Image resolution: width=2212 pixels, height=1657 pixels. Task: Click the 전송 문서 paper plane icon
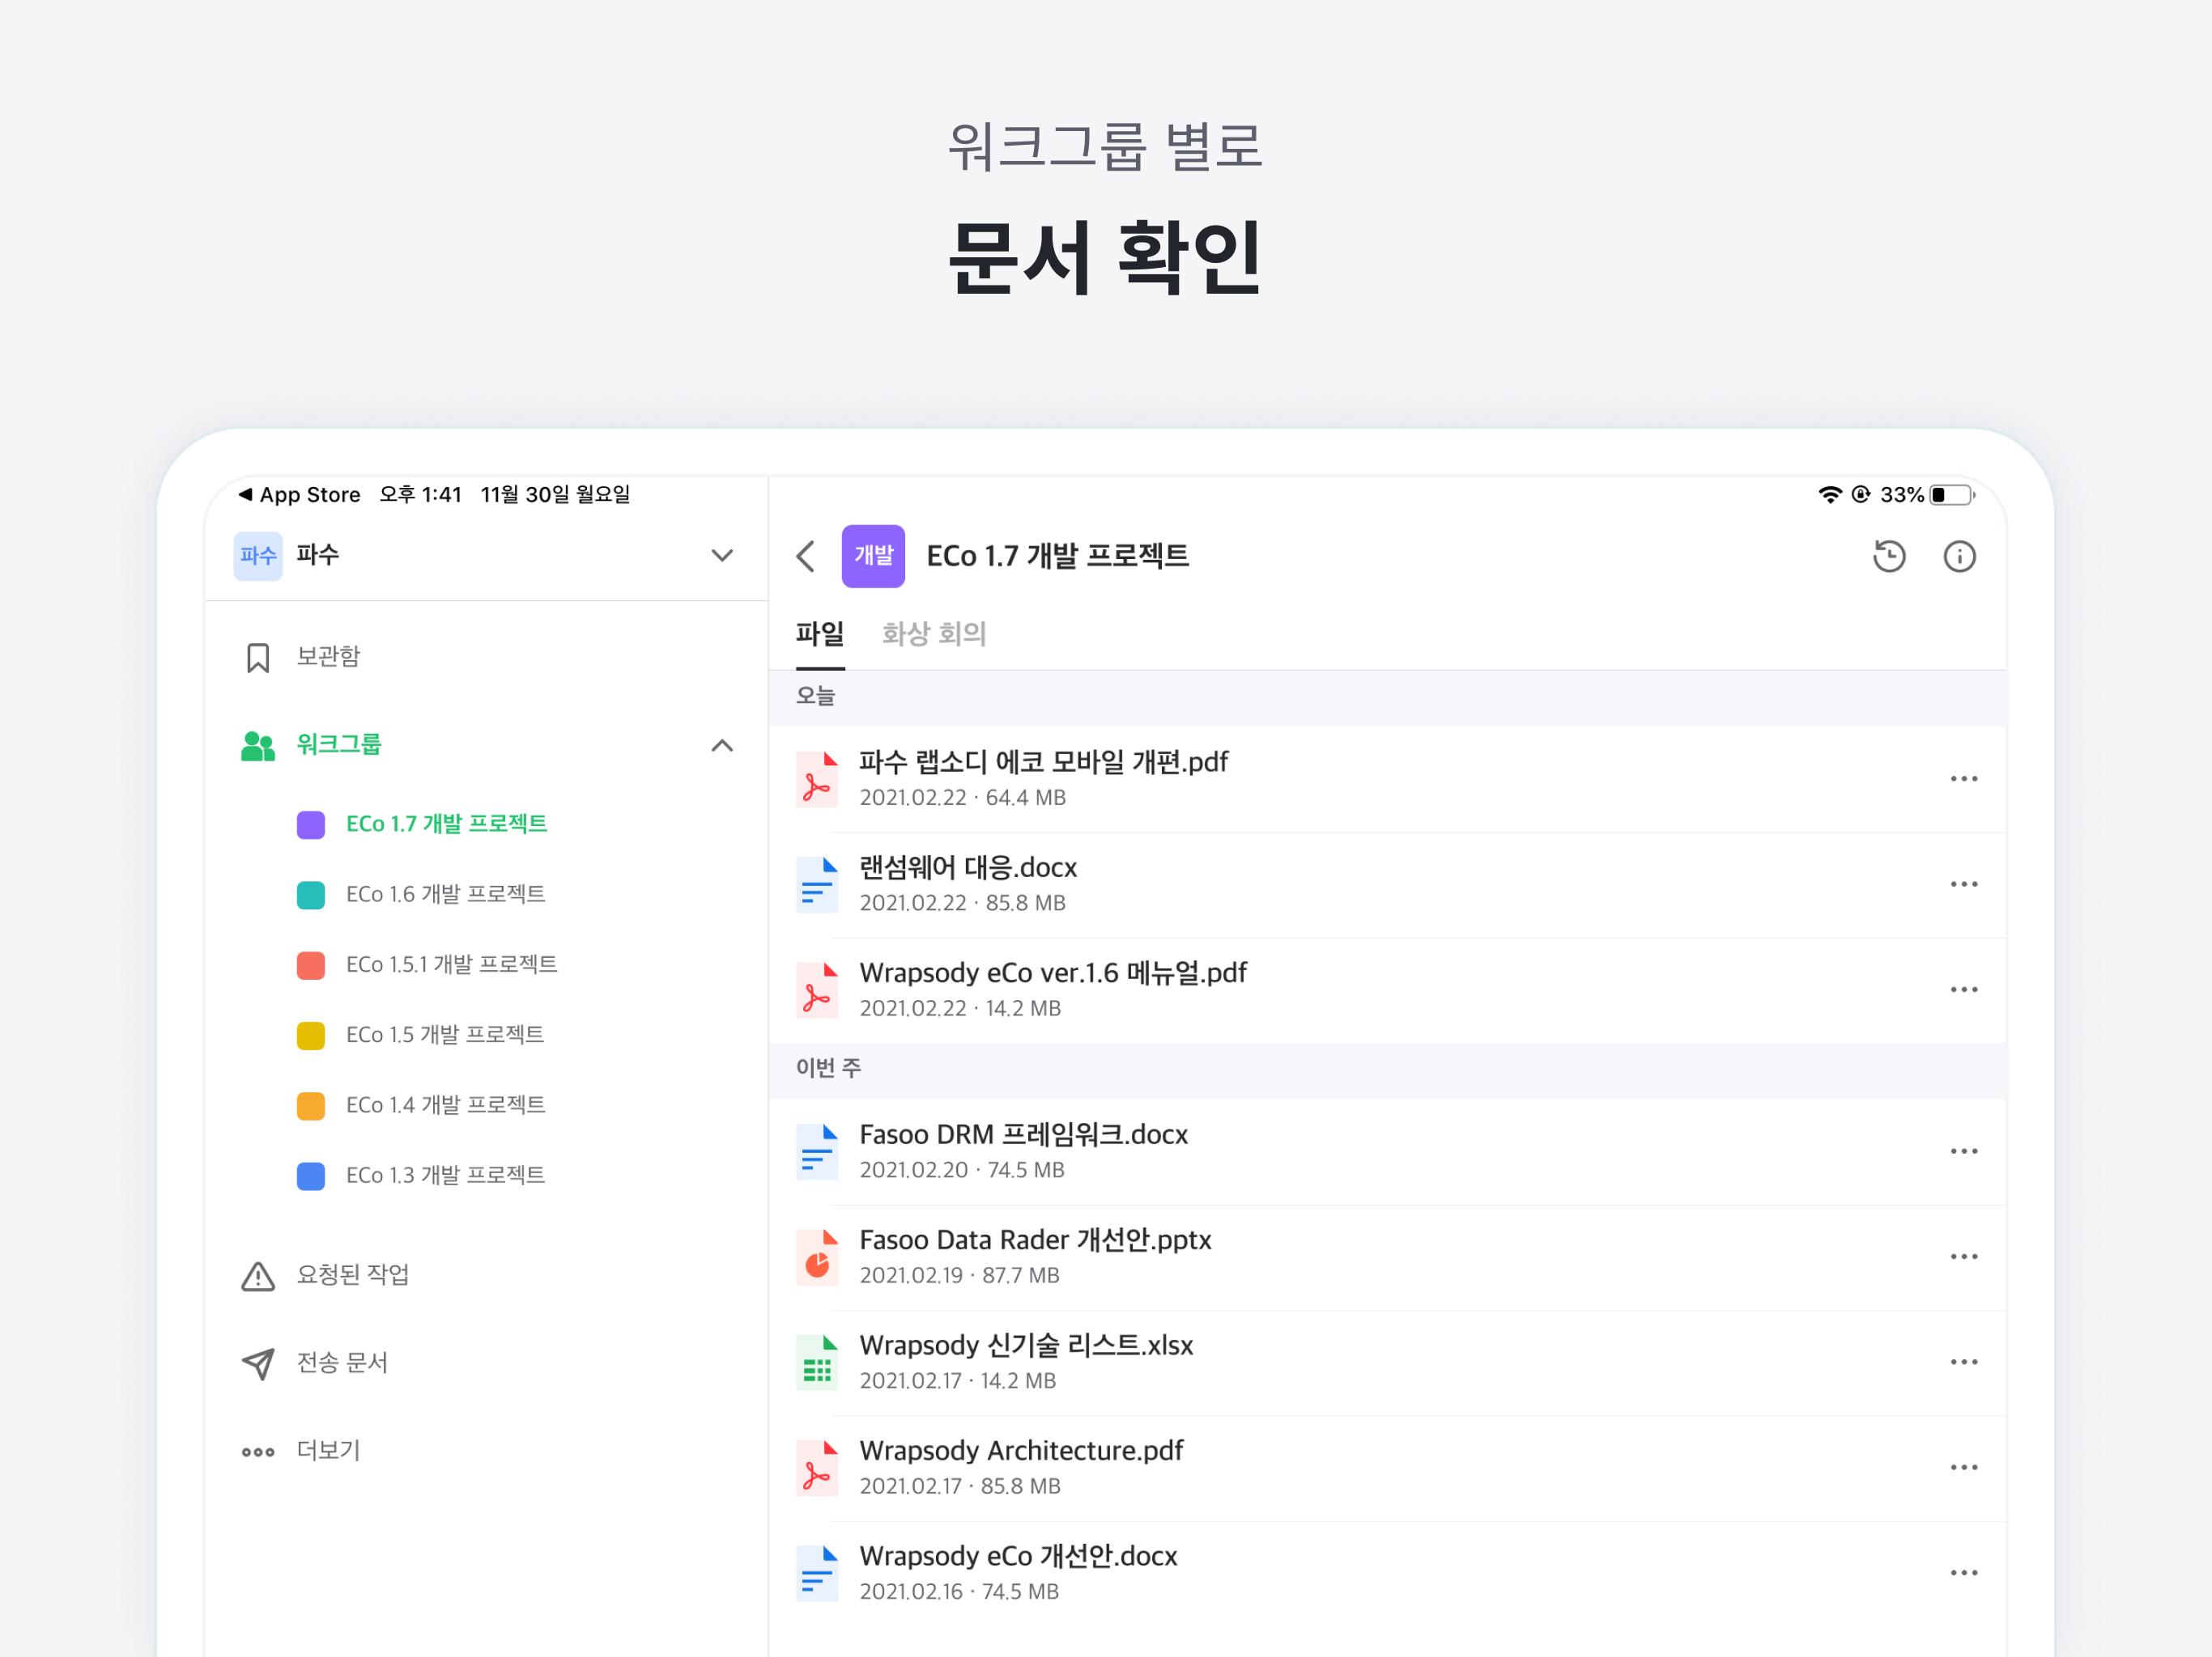(258, 1364)
